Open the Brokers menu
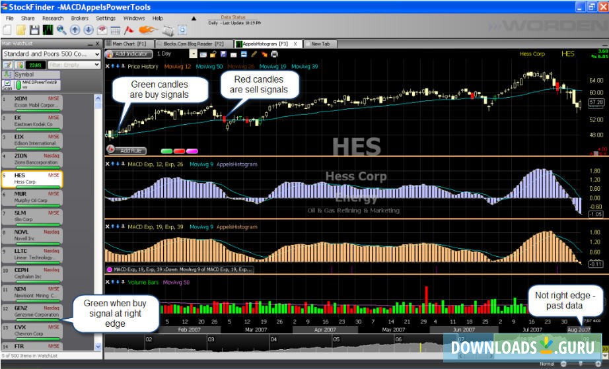This screenshot has width=609, height=369. 80,18
